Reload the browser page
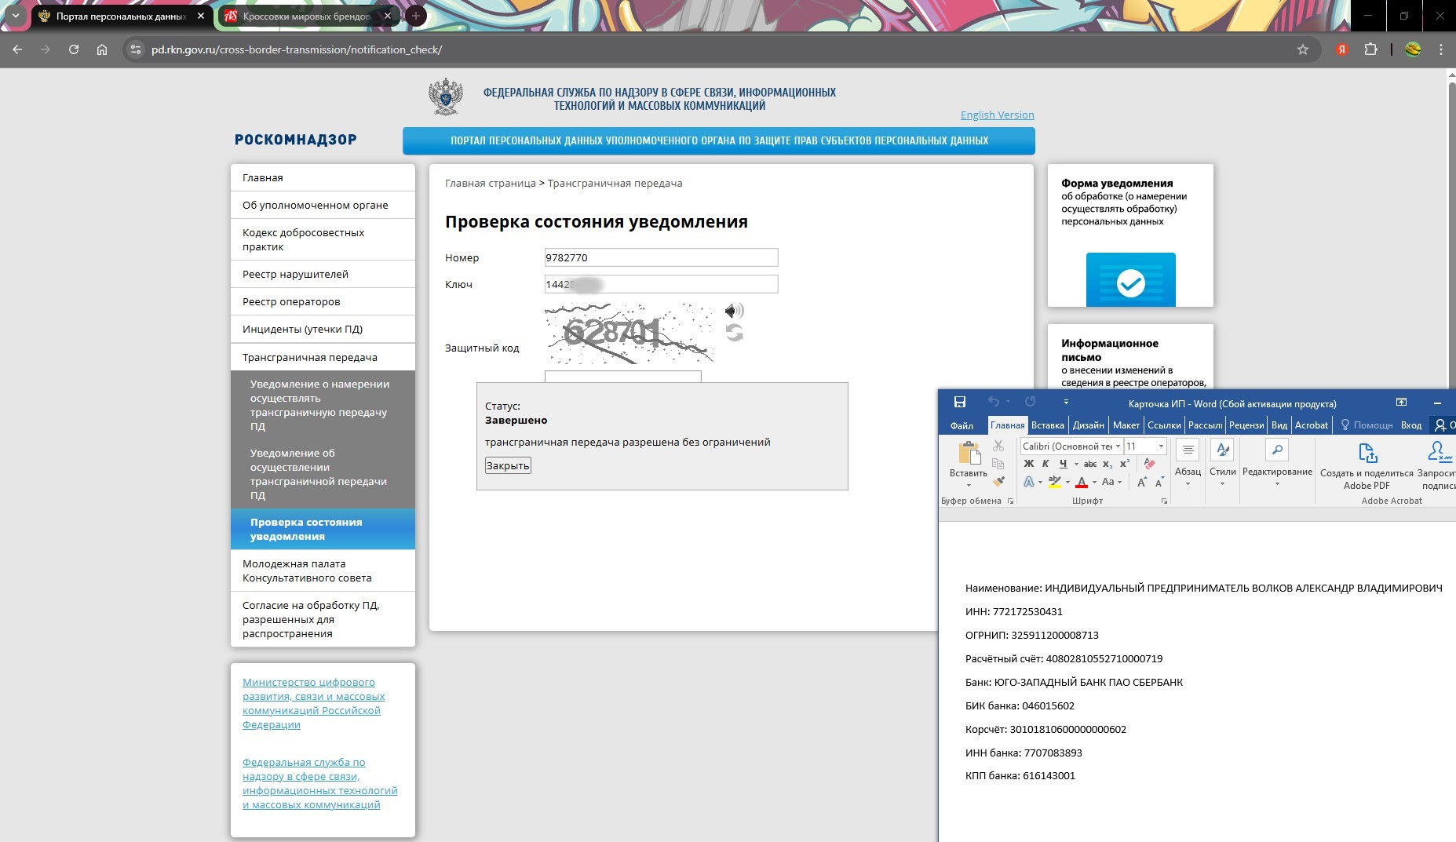1456x842 pixels. 74,49
